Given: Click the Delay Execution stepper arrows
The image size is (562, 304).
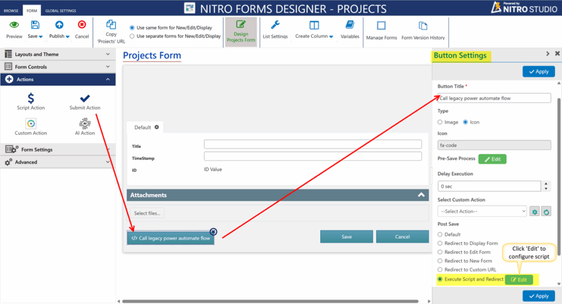Looking at the screenshot, I should coord(546,186).
